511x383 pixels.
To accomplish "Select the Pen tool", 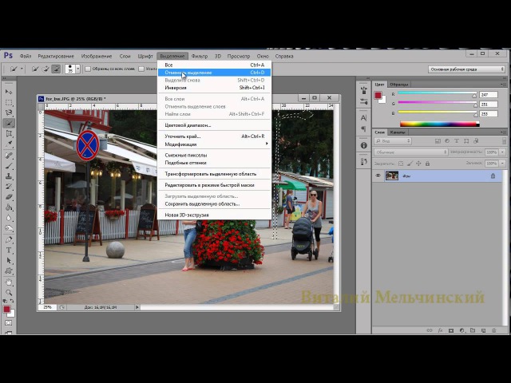I will point(9,239).
